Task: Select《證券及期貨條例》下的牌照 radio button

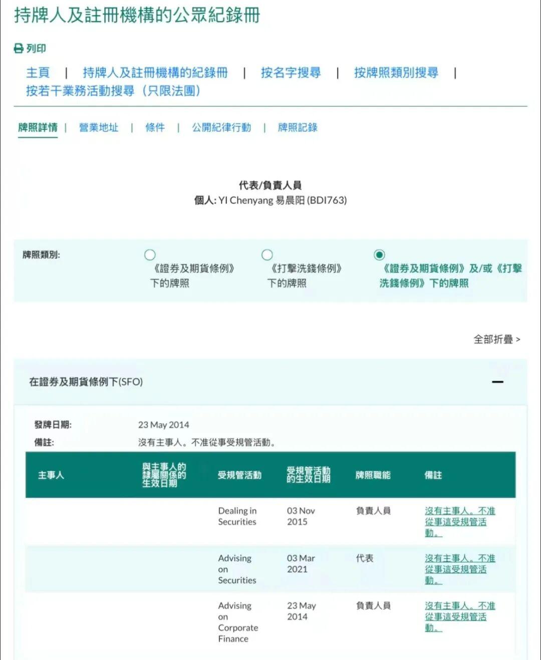Action: pyautogui.click(x=150, y=255)
